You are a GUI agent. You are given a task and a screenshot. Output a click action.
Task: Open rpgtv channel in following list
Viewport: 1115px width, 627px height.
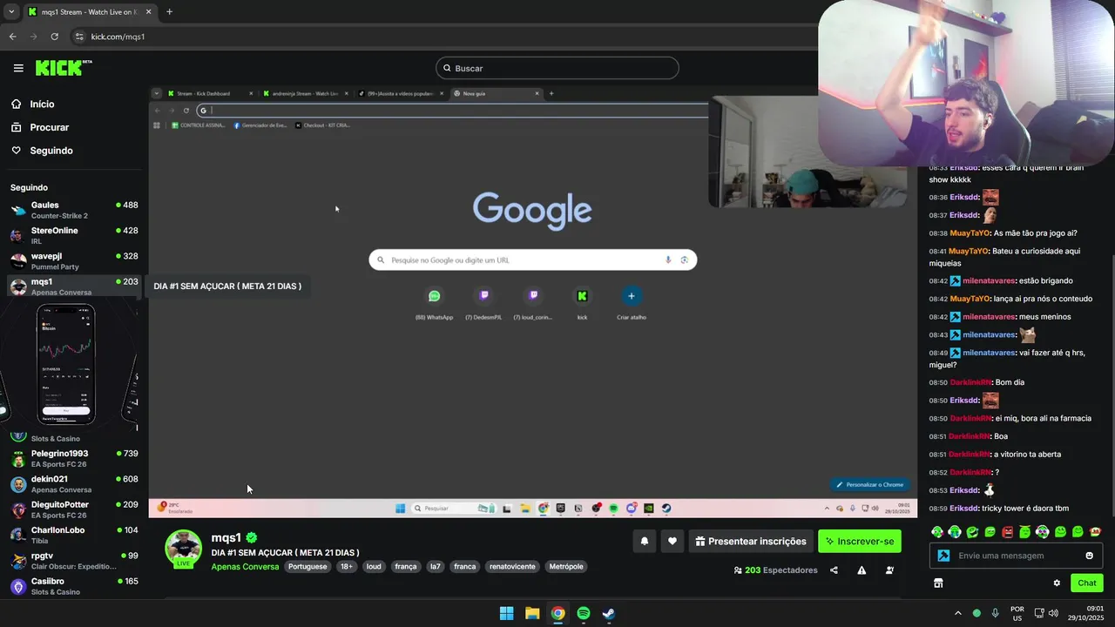pos(74,560)
